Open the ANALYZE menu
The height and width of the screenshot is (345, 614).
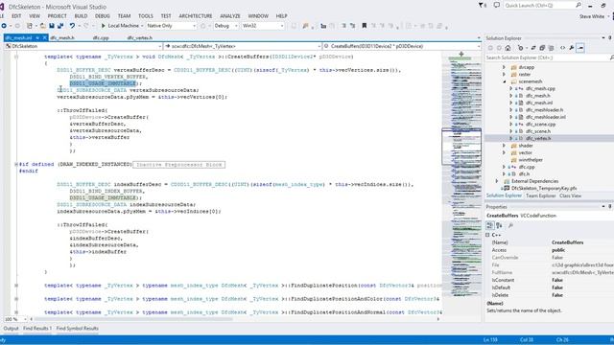click(230, 16)
